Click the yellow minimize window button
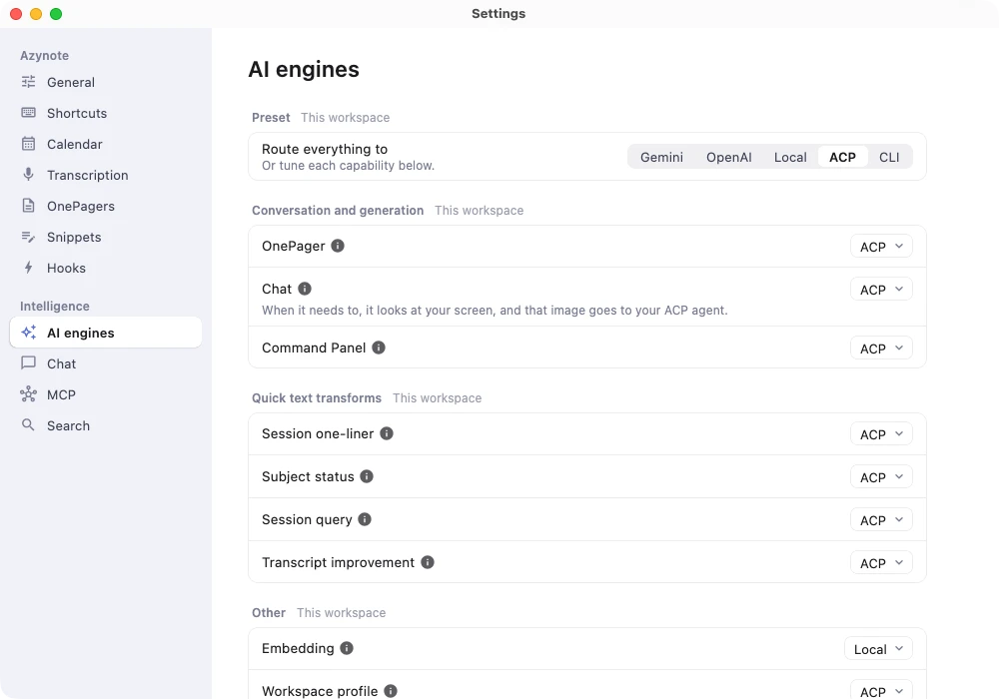Viewport: 999px width, 699px height. (36, 14)
